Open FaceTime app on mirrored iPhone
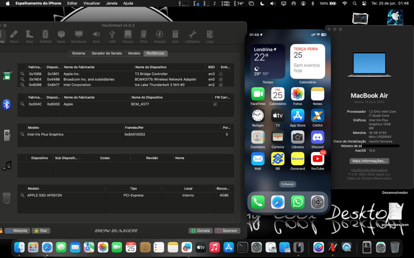The width and height of the screenshot is (414, 258). (258, 94)
